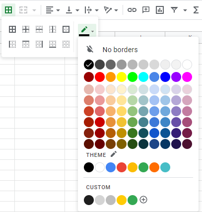
Task: Edit theme colors pencil icon
Action: [114, 154]
